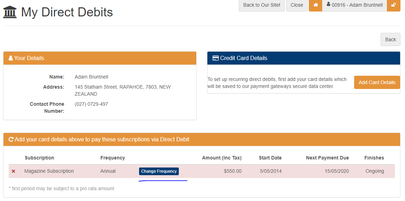The image size is (405, 201).
Task: Click the red X beside Magazine Subscription
Action: [x=13, y=171]
